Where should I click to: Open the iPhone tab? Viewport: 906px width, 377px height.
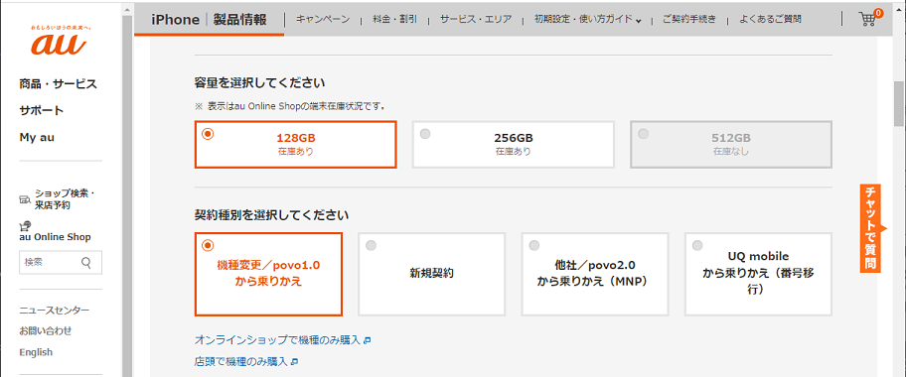click(175, 19)
